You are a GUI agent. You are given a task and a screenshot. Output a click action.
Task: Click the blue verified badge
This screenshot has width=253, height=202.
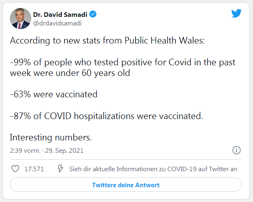(94, 15)
